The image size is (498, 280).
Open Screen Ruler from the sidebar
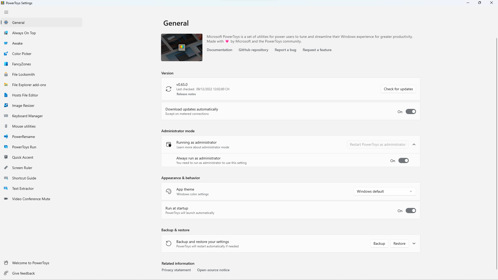point(22,167)
